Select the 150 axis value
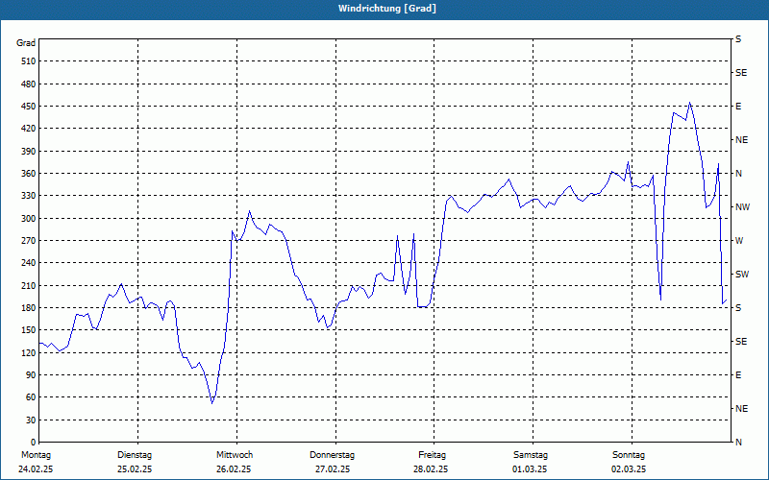This screenshot has width=769, height=480. click(x=29, y=329)
